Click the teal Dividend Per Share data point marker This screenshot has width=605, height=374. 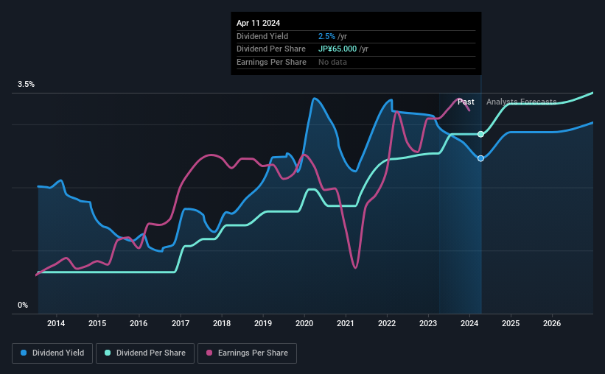coord(480,134)
